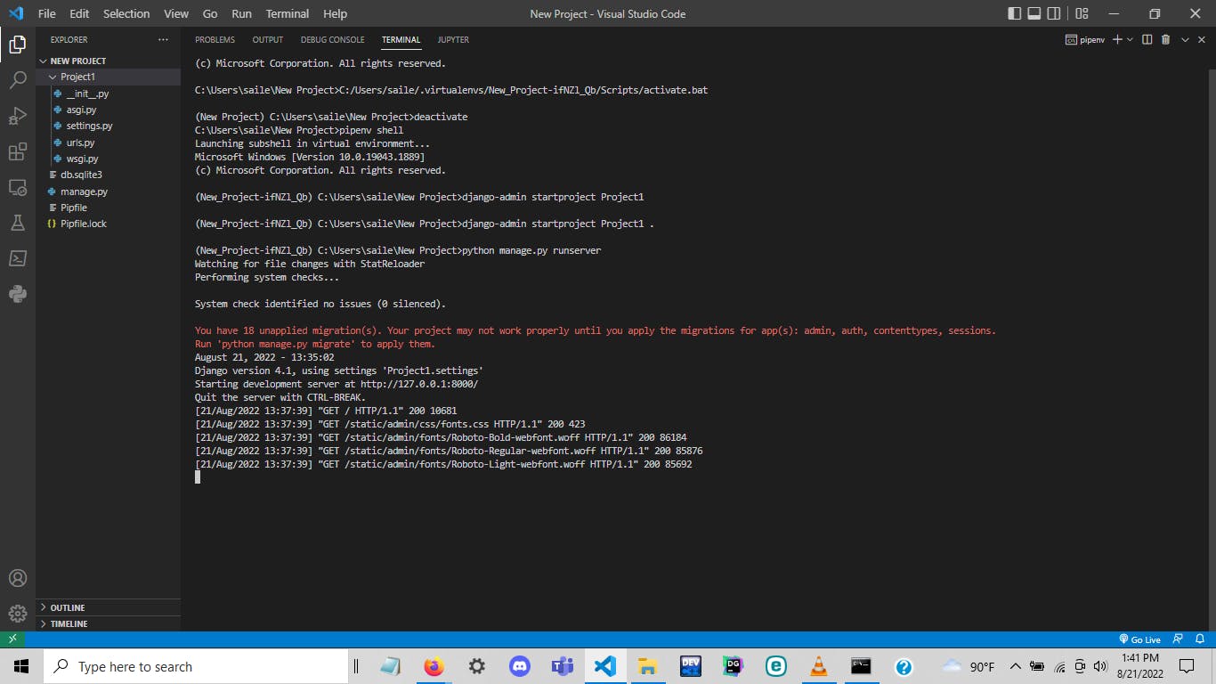This screenshot has height=684, width=1216.
Task: Open the Edit menu
Action: 79,13
